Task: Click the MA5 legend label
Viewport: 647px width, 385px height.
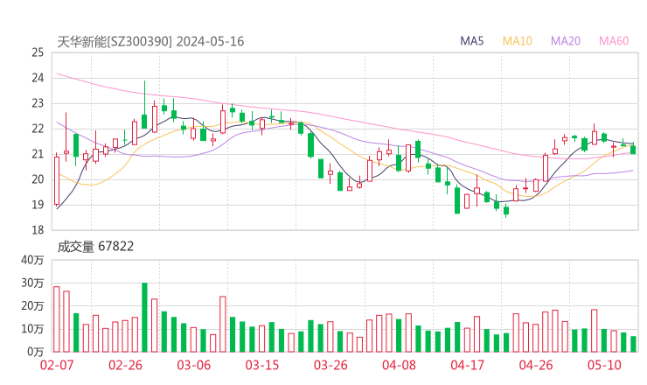Action: pyautogui.click(x=471, y=41)
